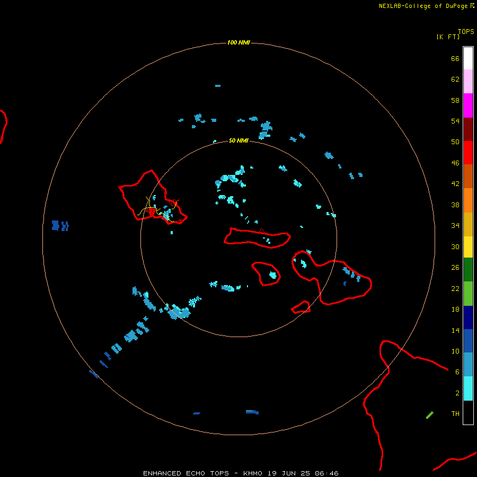Click the medium blue legend swatch
The width and height of the screenshot is (477, 477).
pos(468,341)
